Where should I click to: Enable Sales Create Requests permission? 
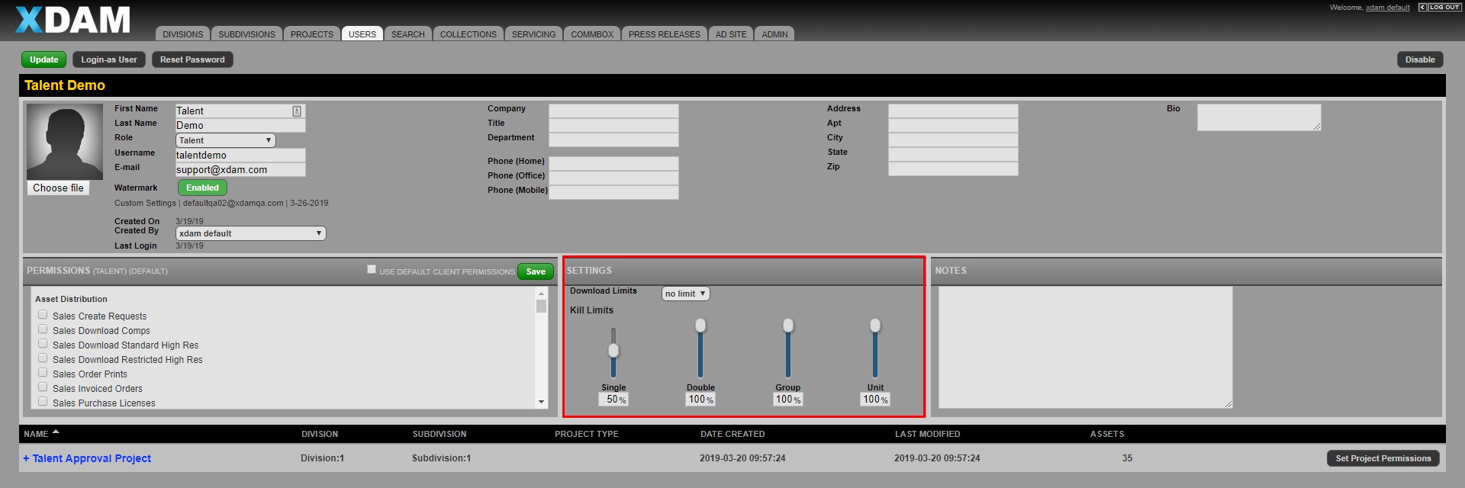(43, 315)
